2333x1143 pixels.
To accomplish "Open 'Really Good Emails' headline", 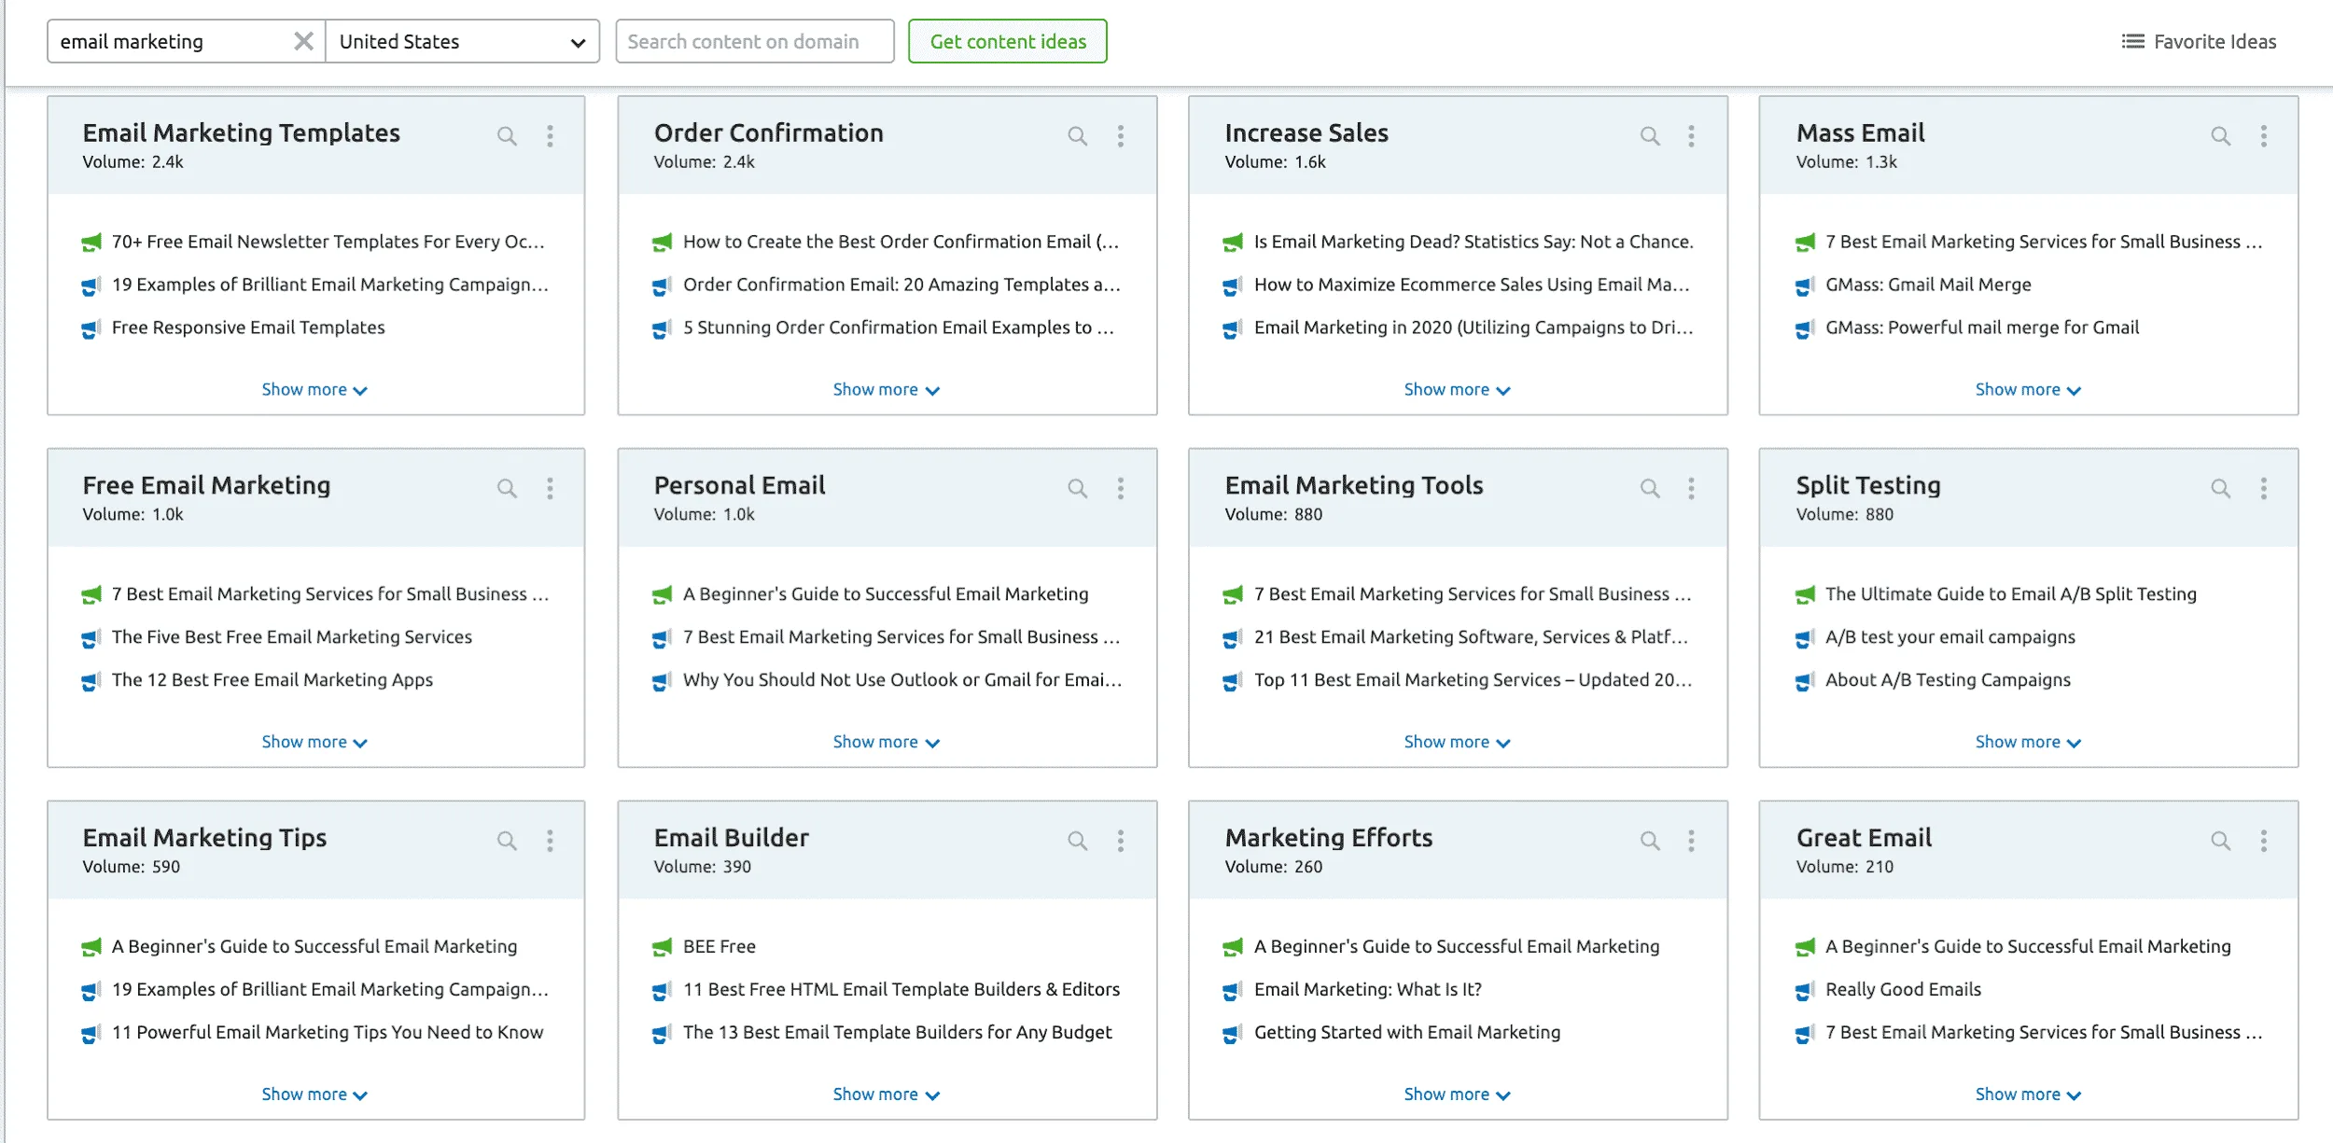I will pos(1903,989).
